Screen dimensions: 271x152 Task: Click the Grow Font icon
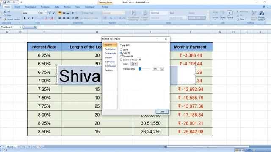click(50, 13)
